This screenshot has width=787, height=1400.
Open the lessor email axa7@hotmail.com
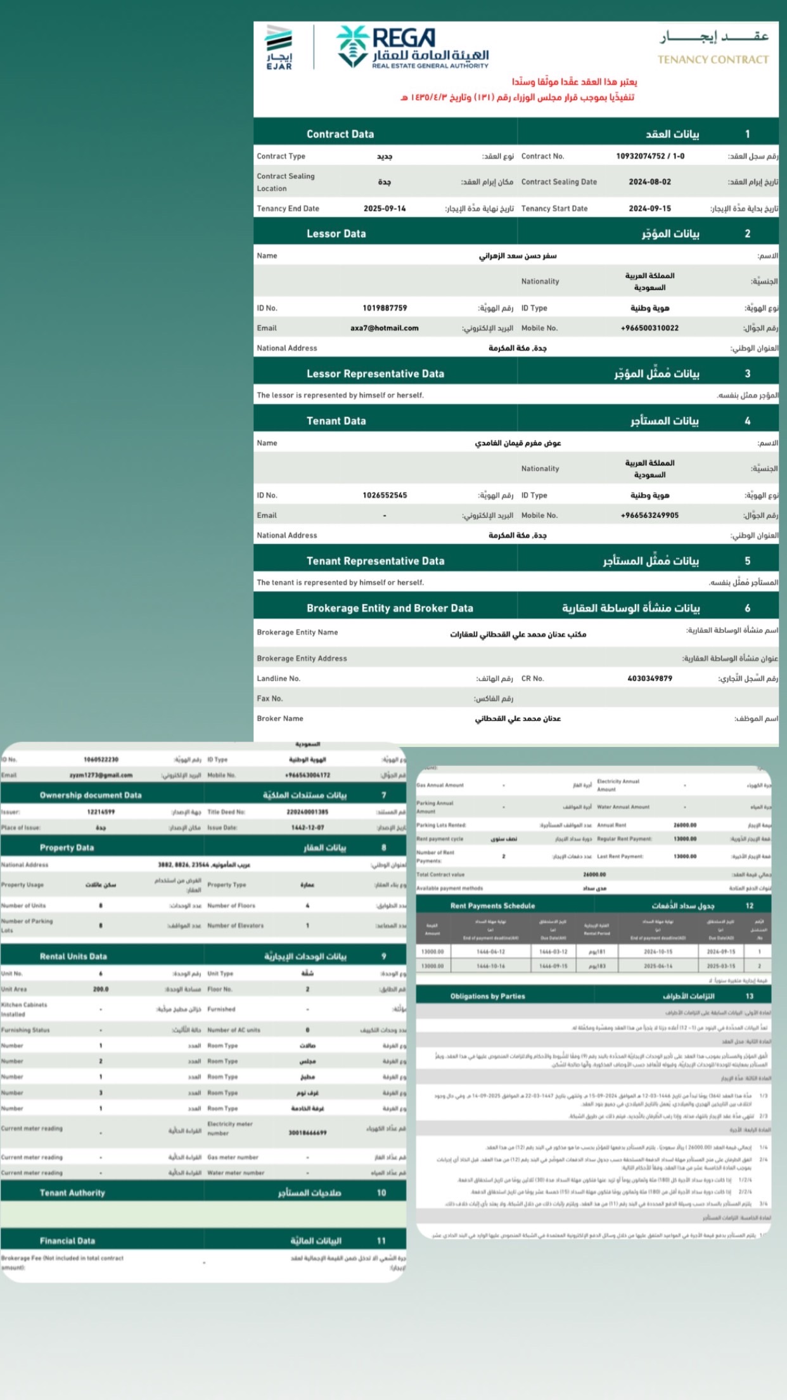384,328
